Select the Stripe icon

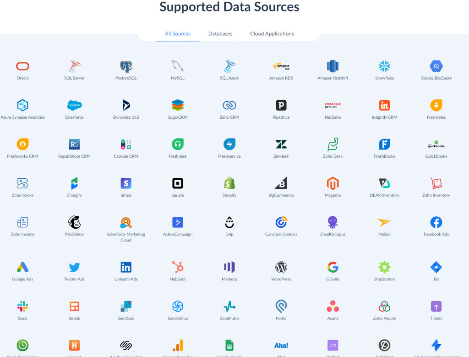click(x=126, y=183)
